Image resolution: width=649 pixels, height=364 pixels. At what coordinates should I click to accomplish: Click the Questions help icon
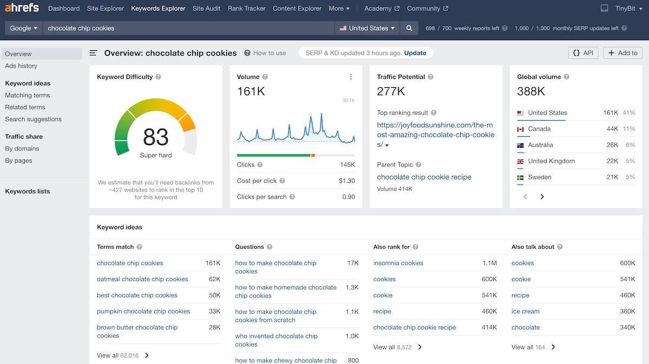click(x=270, y=247)
